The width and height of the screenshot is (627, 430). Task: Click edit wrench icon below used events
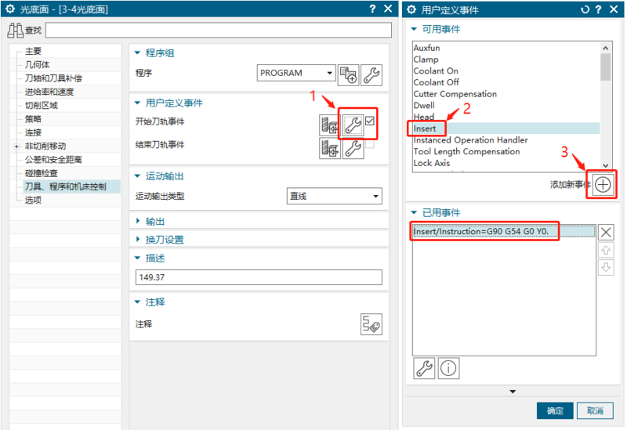[424, 368]
